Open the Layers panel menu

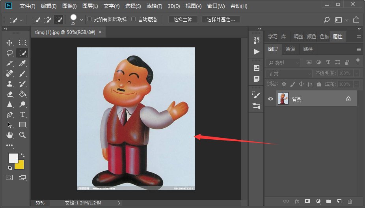[x=358, y=49]
